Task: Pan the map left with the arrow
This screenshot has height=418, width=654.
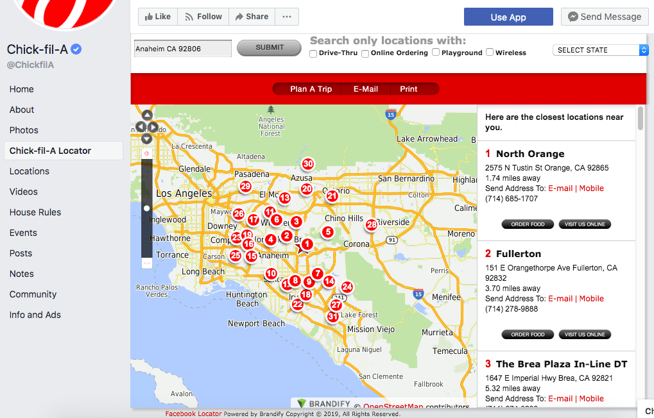Action: click(x=141, y=127)
